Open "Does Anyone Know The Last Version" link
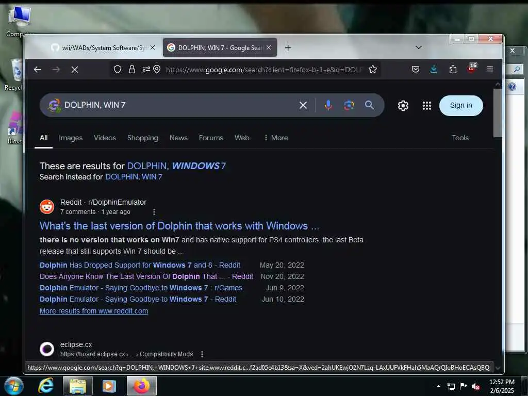Viewport: 528px width, 396px height. 146,276
